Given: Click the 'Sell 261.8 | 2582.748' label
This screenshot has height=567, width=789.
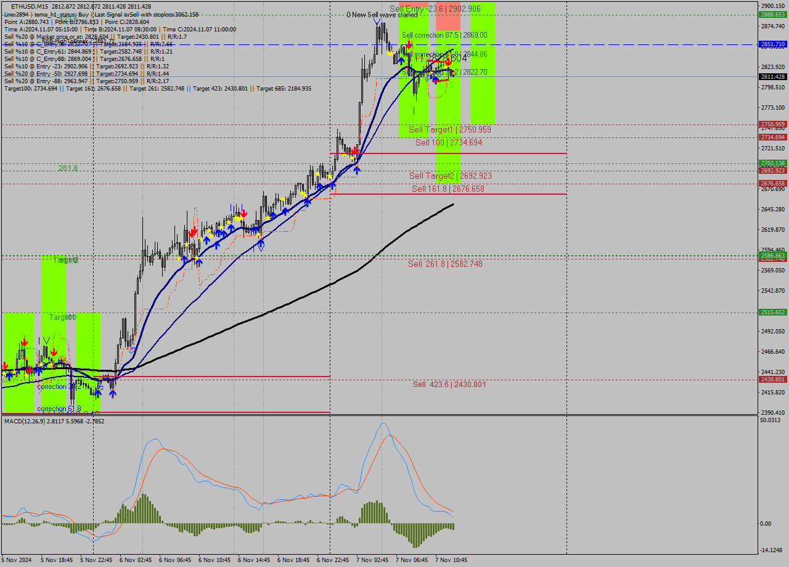Looking at the screenshot, I should point(445,264).
